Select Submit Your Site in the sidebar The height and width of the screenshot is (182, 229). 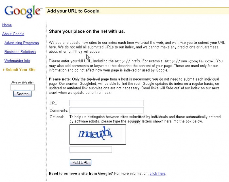coord(21,70)
